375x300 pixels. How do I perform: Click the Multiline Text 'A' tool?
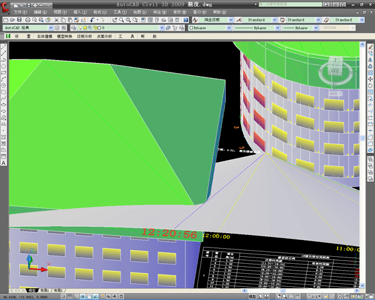(4, 162)
